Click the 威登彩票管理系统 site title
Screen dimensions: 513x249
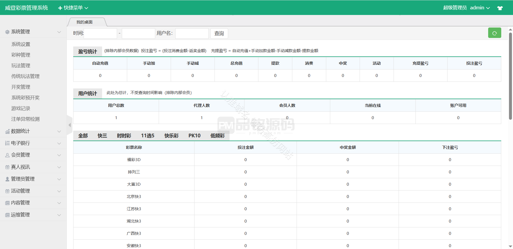26,8
